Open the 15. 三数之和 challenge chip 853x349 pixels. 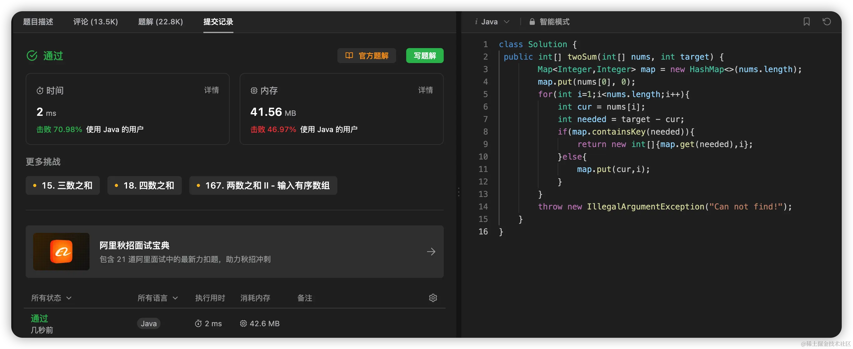click(x=63, y=185)
